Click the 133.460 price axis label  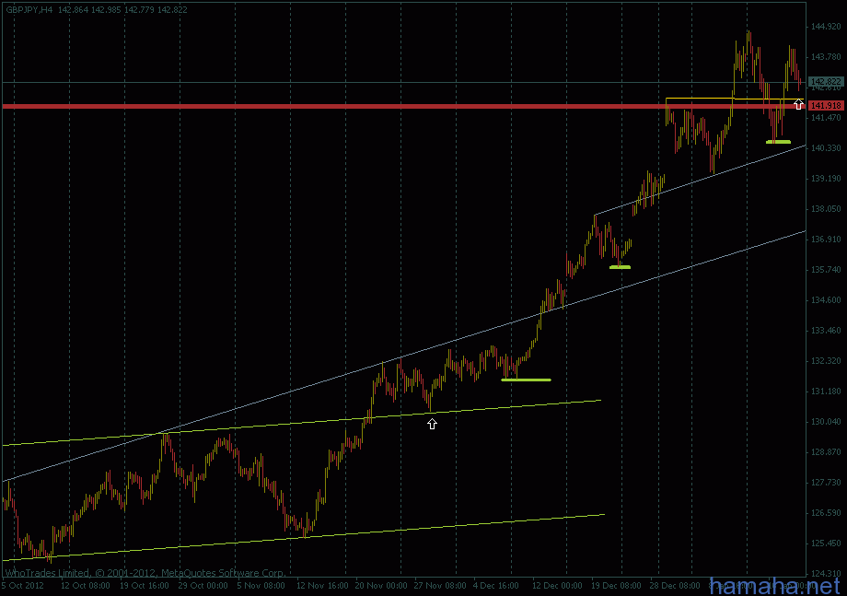[826, 330]
